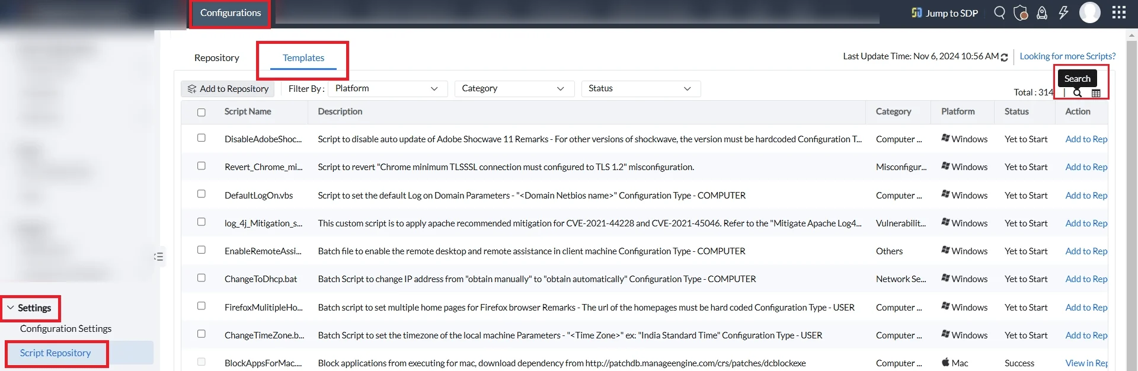Check the DefaultLogOn.vbs checkbox
Viewport: 1138px width, 371px height.
pos(202,194)
